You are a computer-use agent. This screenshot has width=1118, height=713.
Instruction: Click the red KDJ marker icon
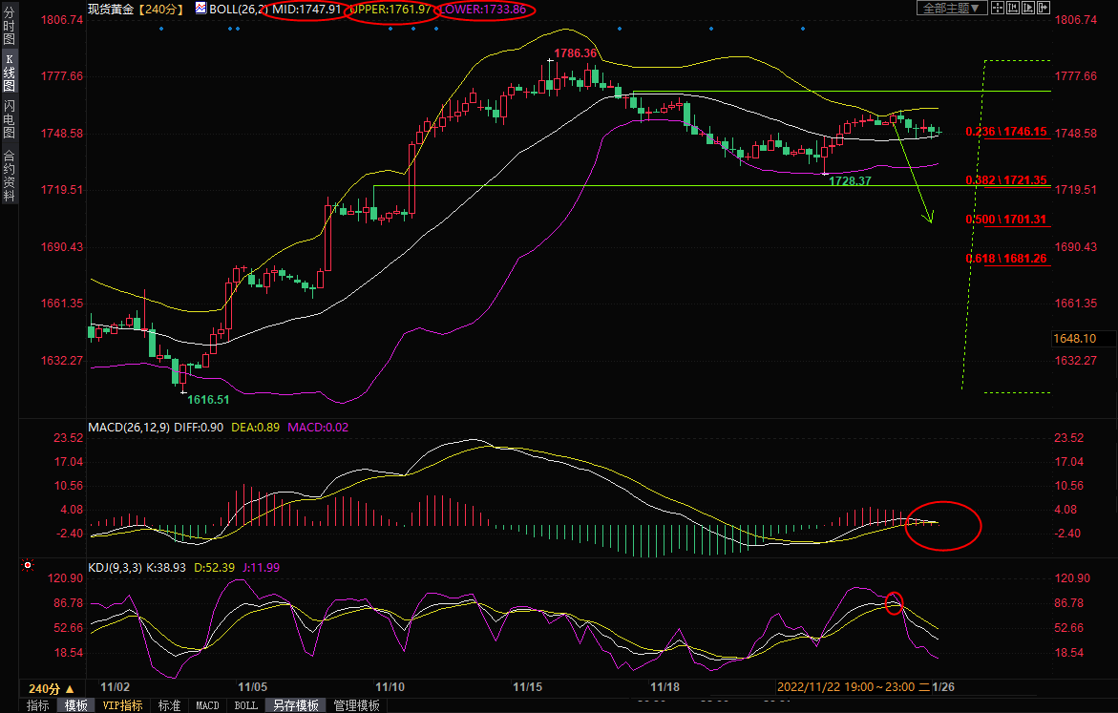(x=27, y=567)
